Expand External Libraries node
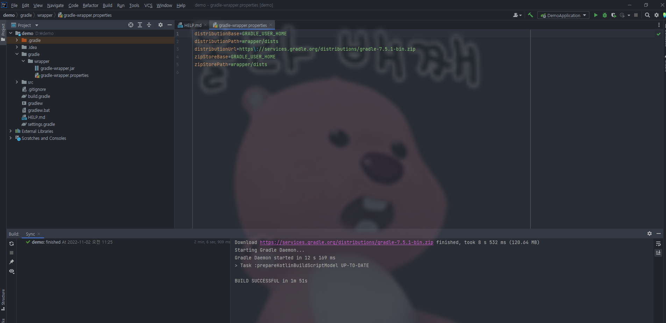The image size is (666, 323). 10,131
